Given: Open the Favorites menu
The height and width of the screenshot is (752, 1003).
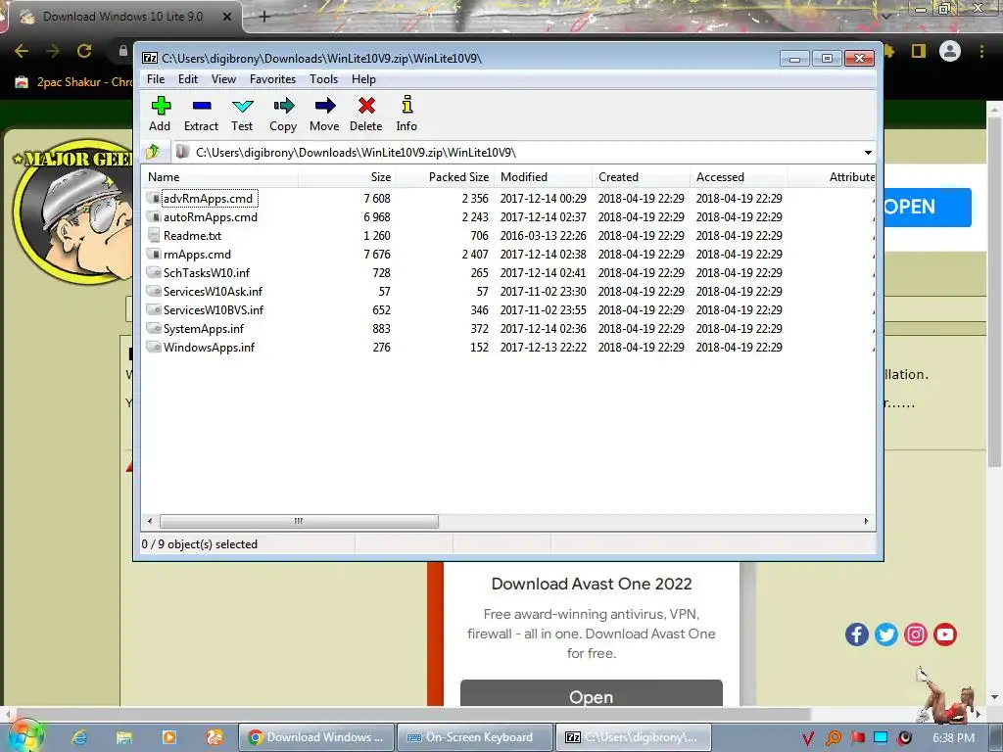Looking at the screenshot, I should click(x=272, y=79).
